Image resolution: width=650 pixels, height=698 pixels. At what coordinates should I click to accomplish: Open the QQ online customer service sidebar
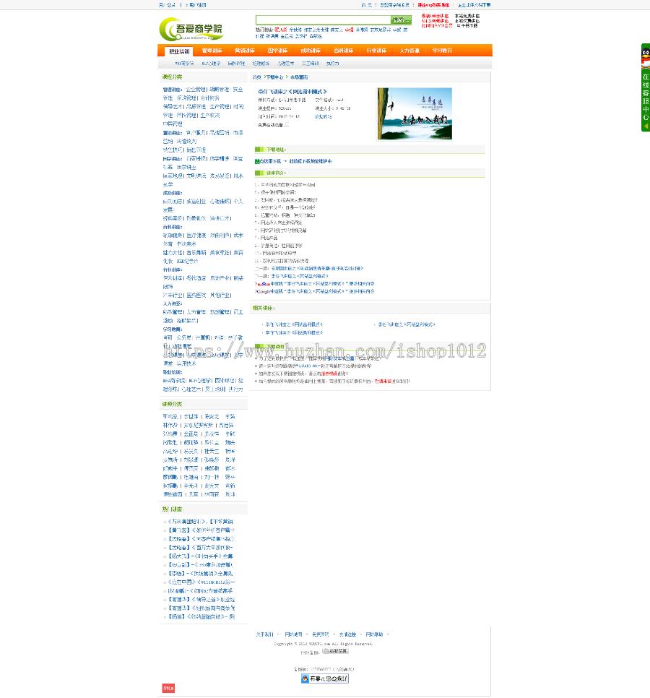645,87
